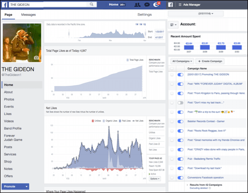Click the Start date field
Viewport: 248px width, 193px height.
[160, 32]
